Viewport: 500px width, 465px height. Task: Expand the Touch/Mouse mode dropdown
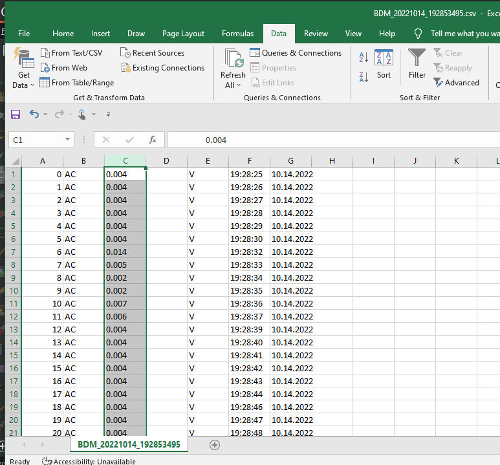pyautogui.click(x=94, y=114)
